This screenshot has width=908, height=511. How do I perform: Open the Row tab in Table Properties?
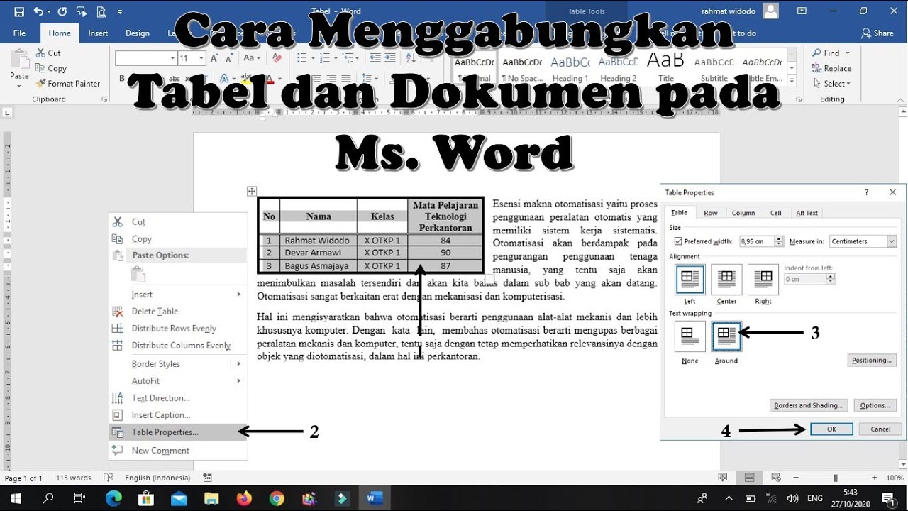(x=710, y=213)
